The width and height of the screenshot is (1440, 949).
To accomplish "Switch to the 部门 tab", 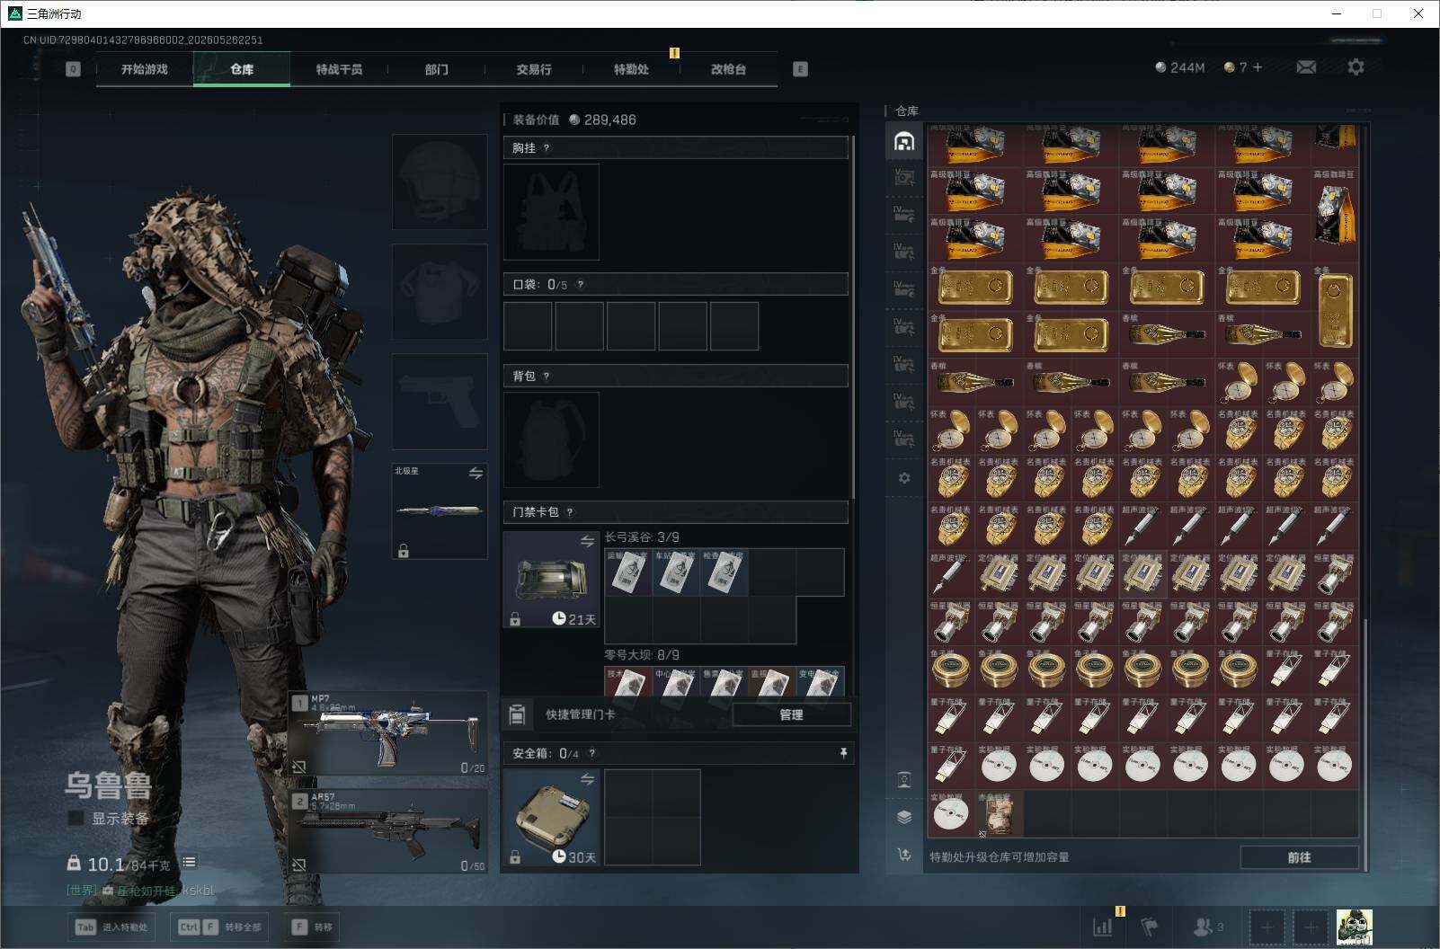I will click(437, 69).
